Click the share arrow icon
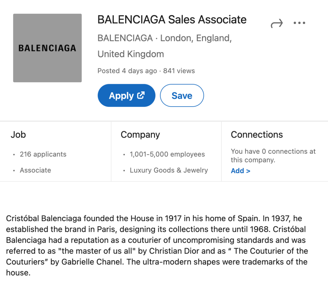The image size is (328, 284). tap(277, 23)
